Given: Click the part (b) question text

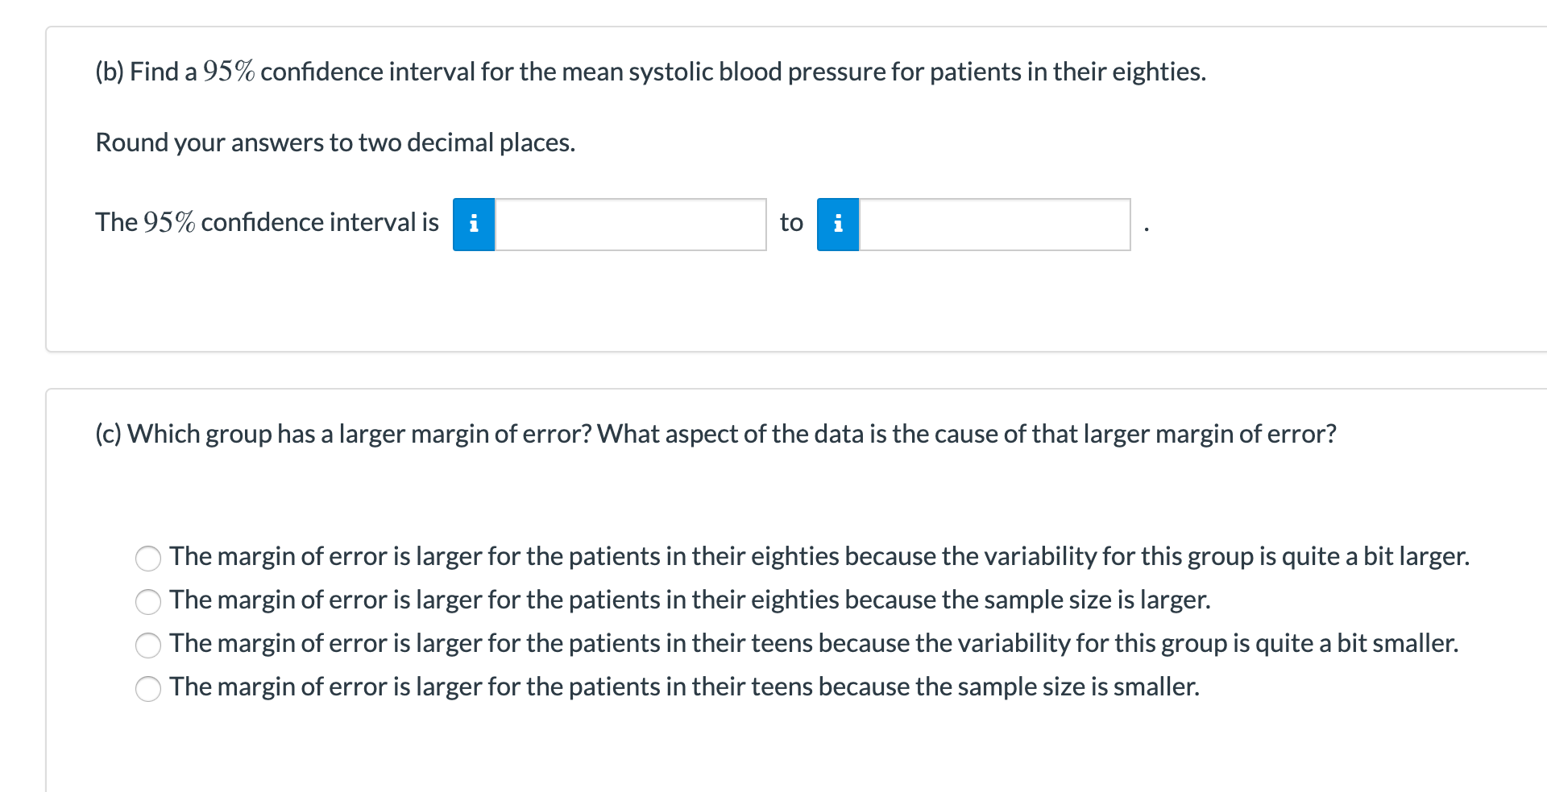Looking at the screenshot, I should tap(651, 72).
